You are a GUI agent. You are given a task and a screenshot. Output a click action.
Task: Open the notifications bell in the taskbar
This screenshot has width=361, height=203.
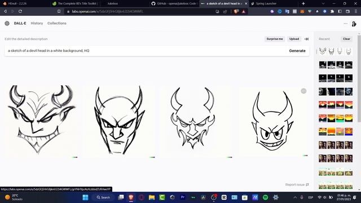click(x=355, y=197)
